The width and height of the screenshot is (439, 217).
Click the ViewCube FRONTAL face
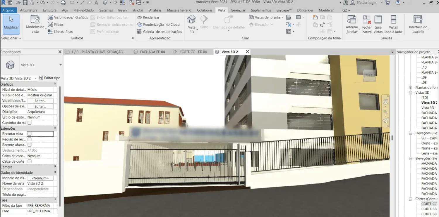coord(369,75)
